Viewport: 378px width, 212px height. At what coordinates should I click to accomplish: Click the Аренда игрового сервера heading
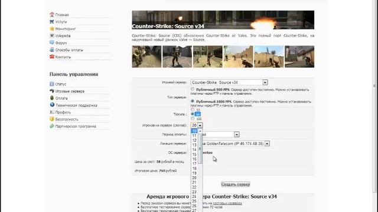(x=211, y=197)
